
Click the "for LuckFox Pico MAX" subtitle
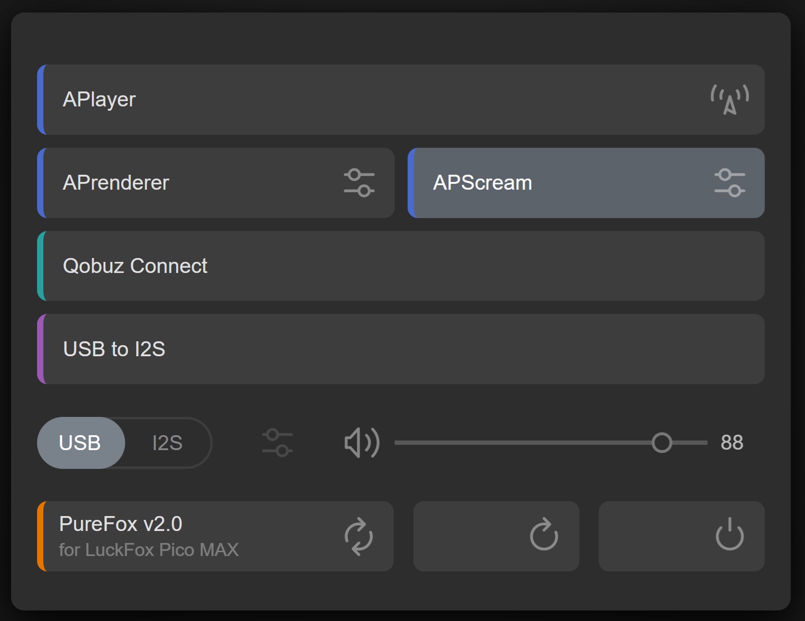click(x=149, y=550)
